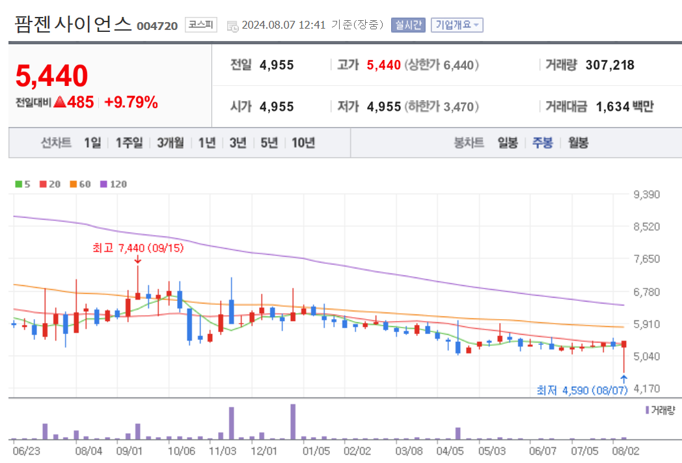
Task: Select the 1주일 line chart tab
Action: [130, 143]
